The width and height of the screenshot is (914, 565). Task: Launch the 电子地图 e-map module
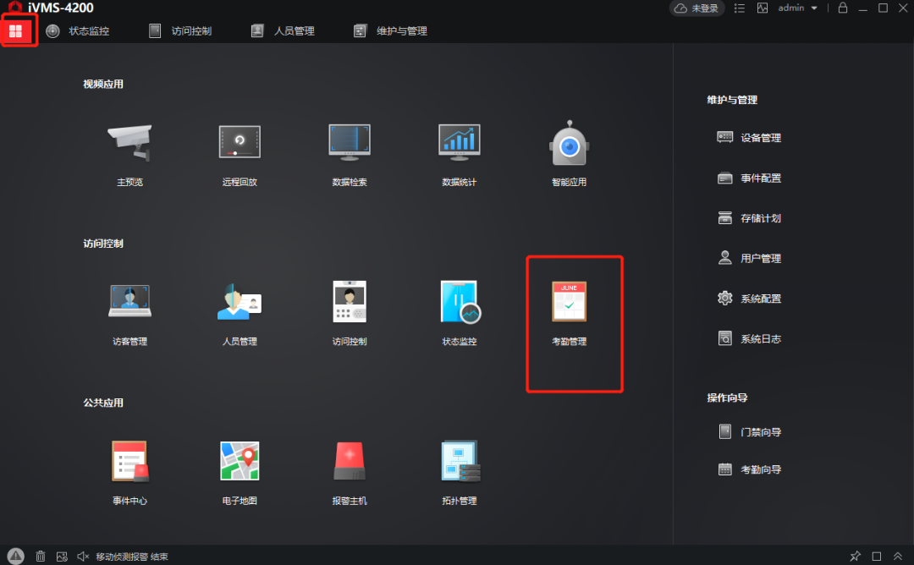pos(240,462)
